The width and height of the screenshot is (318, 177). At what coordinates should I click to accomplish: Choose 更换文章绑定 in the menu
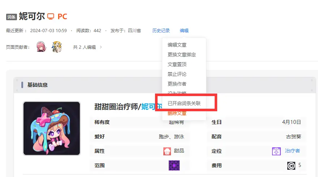(182, 55)
